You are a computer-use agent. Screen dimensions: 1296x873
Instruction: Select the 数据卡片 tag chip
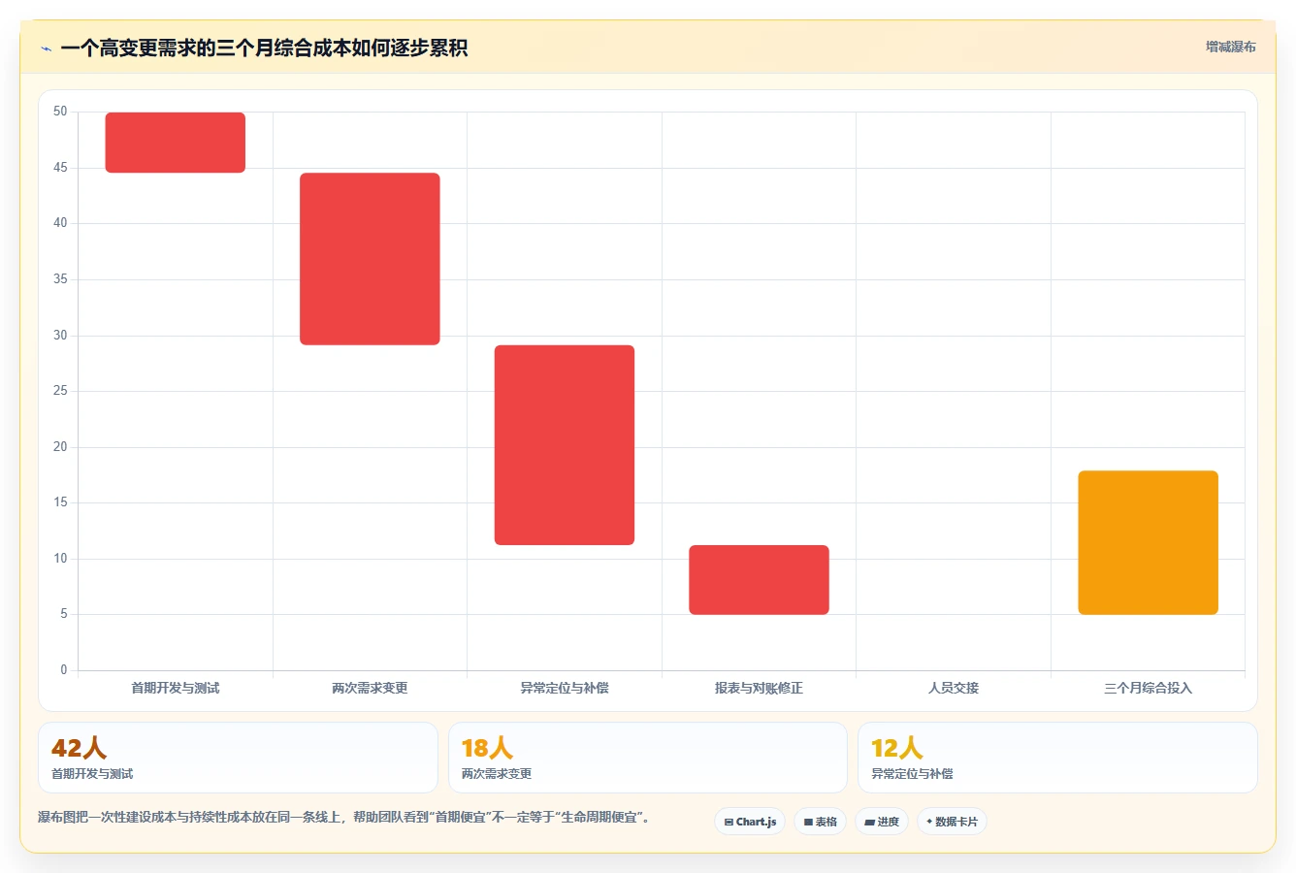click(x=952, y=822)
